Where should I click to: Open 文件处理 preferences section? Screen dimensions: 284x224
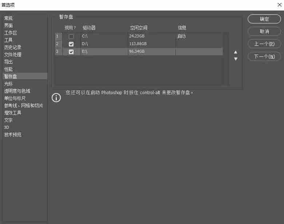click(x=13, y=55)
